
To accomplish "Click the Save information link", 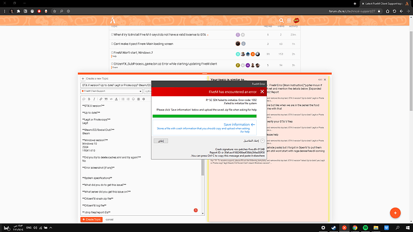I will pos(236,124).
